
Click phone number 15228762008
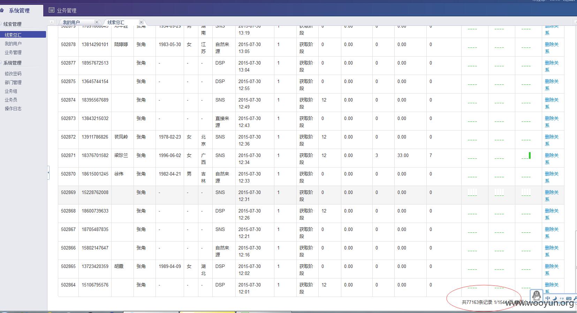tap(95, 192)
